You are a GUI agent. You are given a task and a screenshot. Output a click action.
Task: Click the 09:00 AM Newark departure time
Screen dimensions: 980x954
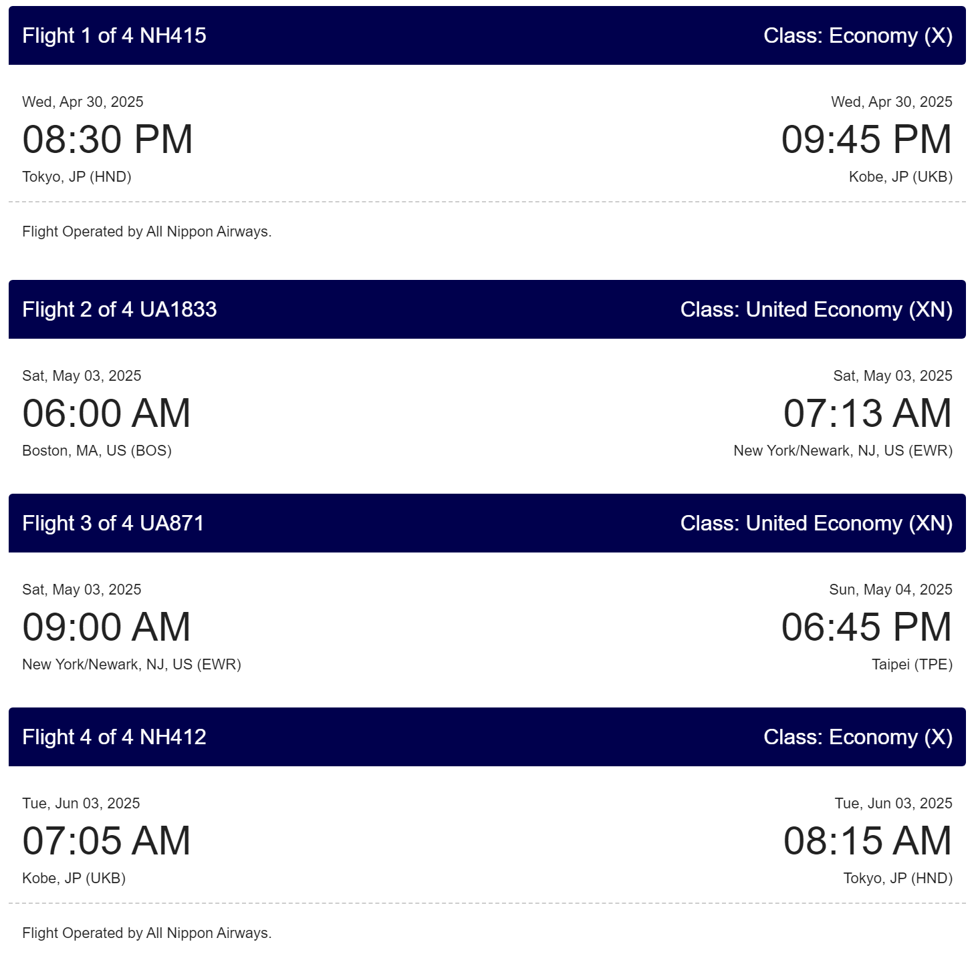click(107, 627)
